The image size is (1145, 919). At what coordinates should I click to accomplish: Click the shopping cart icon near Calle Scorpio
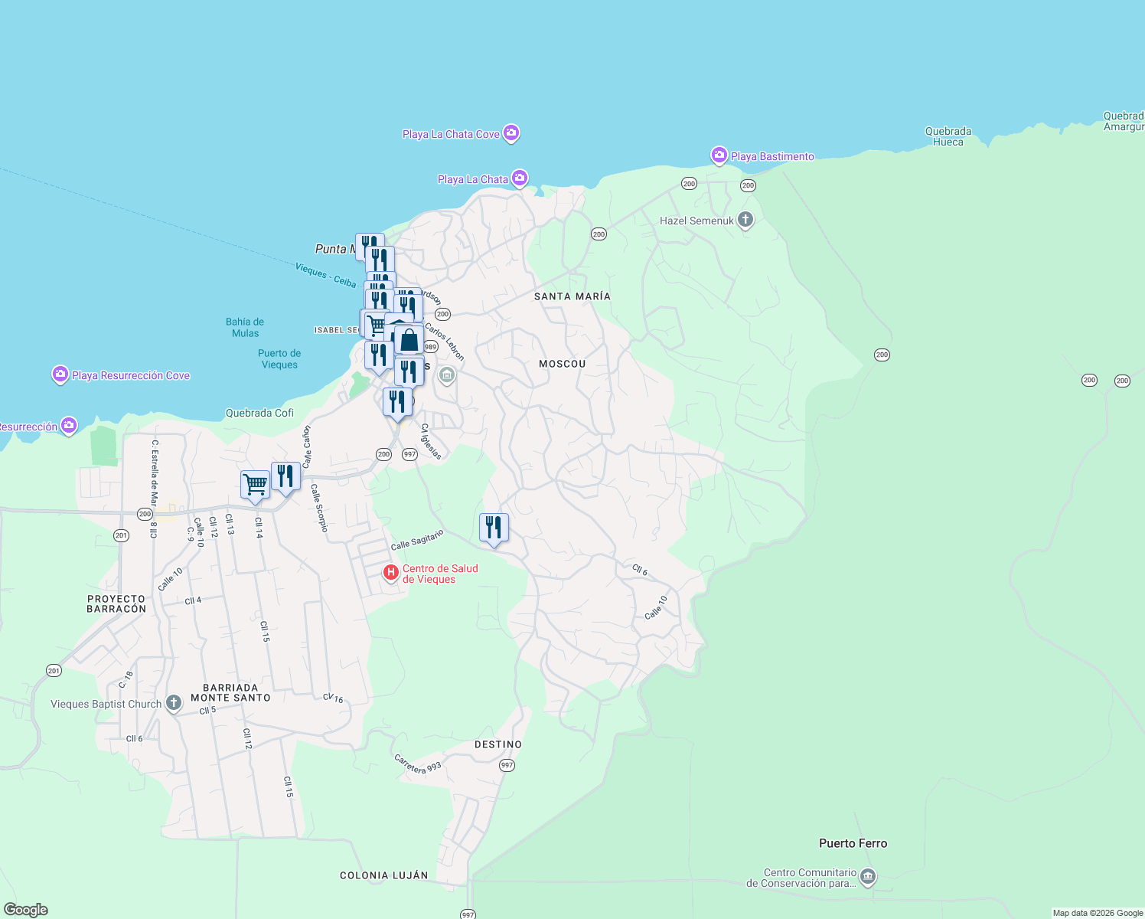coord(255,482)
